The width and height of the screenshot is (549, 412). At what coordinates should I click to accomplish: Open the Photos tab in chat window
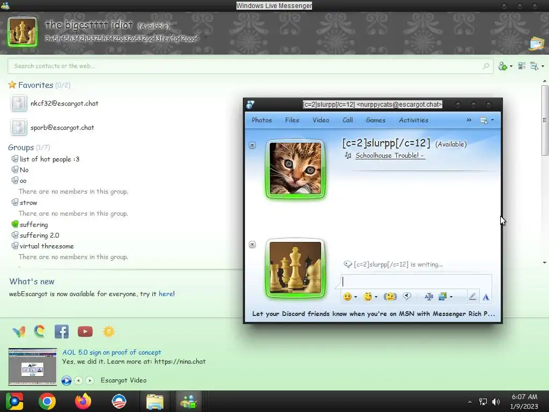click(x=262, y=120)
